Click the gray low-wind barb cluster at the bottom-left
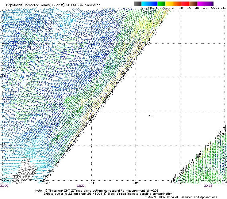227x199 pixels. 24,171
